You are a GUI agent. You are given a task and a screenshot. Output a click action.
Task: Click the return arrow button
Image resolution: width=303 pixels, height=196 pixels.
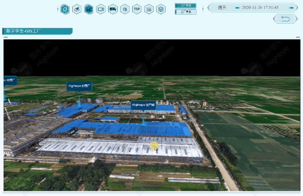[285, 19]
